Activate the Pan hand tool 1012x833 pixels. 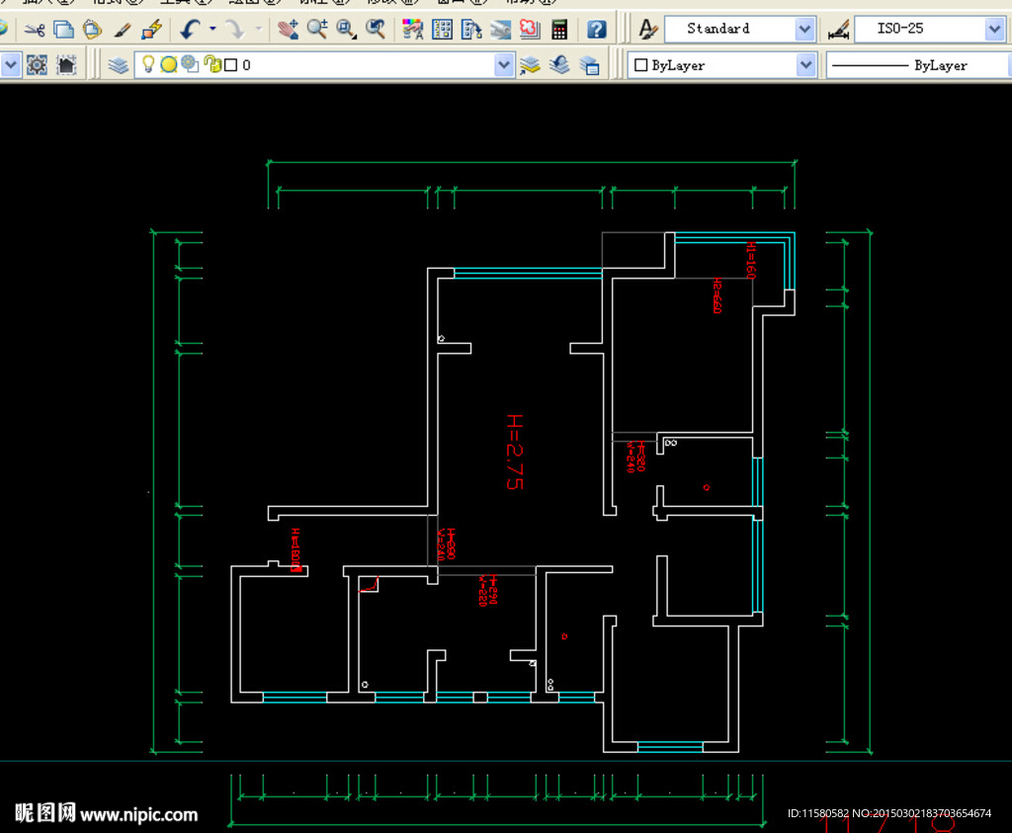pyautogui.click(x=288, y=30)
